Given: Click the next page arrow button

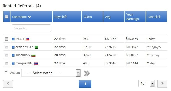Looking at the screenshot, I should 162,84.
